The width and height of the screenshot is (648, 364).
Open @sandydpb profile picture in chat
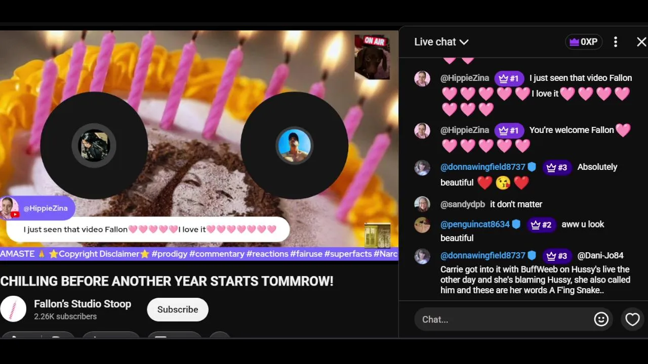422,204
